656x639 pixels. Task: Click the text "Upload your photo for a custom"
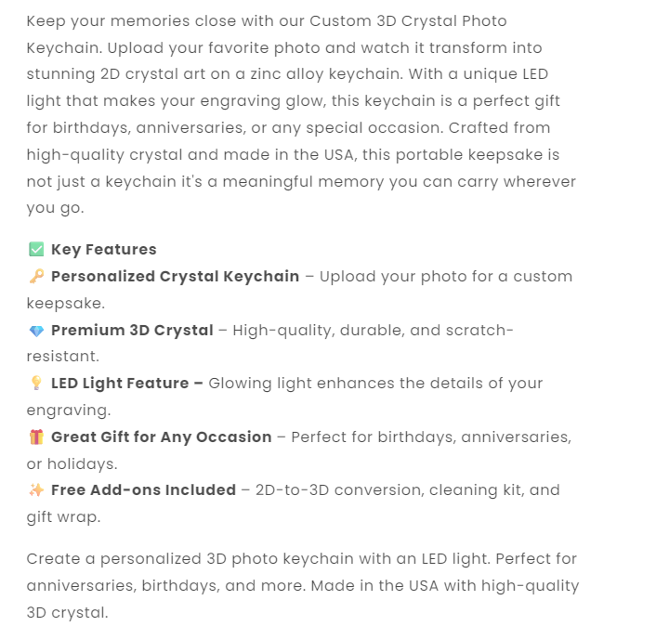[x=446, y=276]
